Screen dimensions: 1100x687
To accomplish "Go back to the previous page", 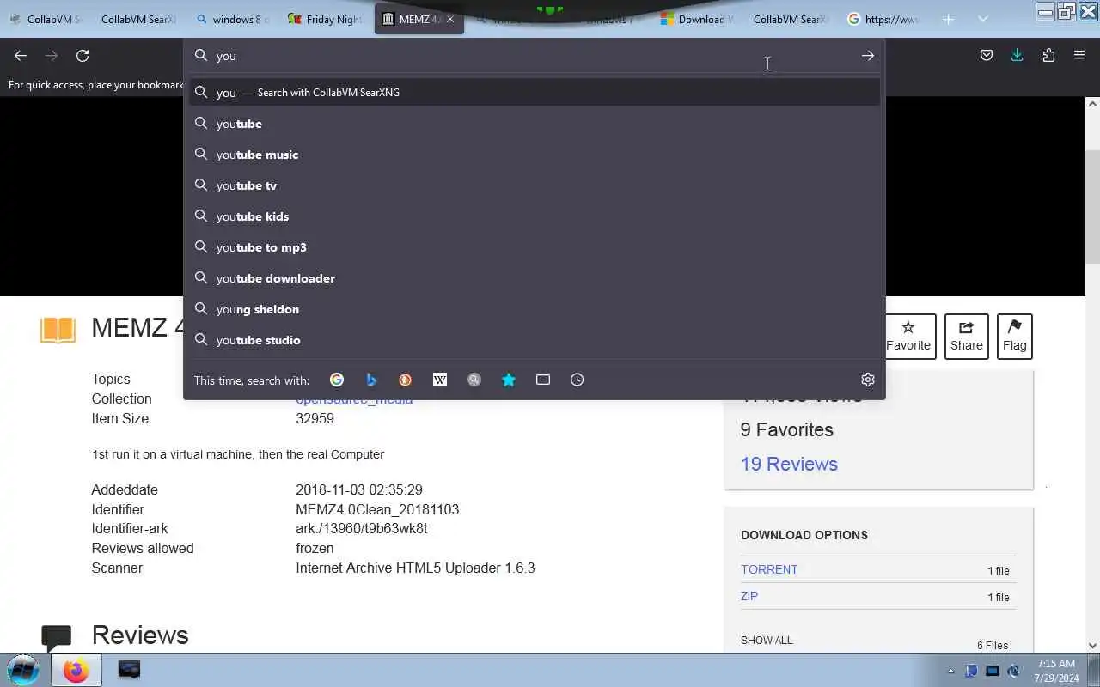I will tap(21, 56).
